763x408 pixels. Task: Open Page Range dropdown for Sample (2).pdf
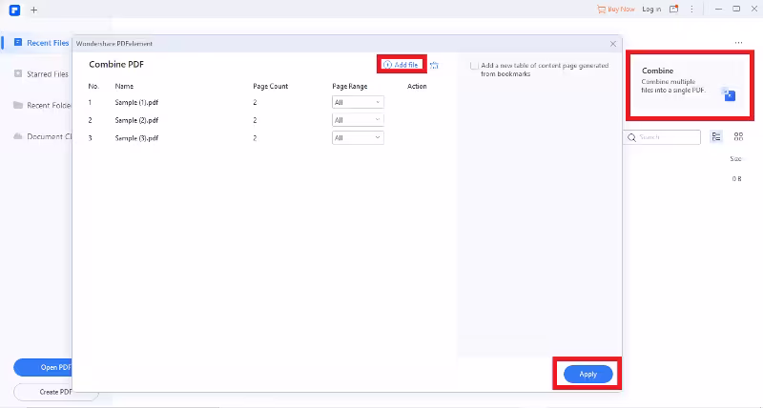tap(358, 120)
